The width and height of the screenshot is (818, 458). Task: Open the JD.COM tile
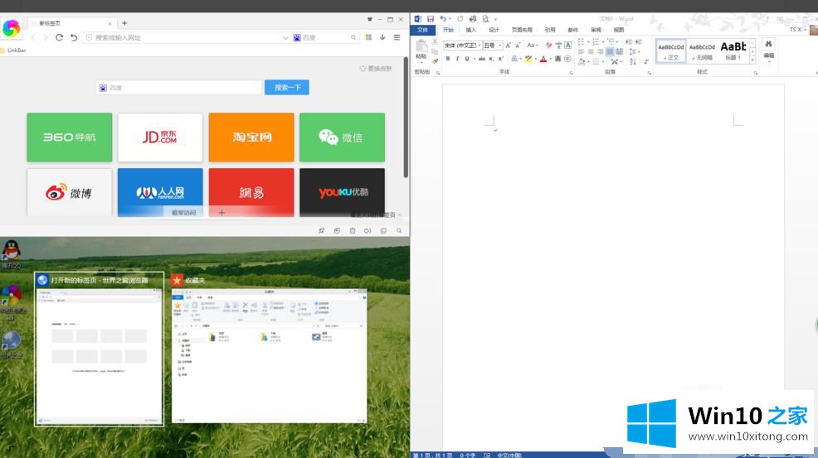point(160,137)
